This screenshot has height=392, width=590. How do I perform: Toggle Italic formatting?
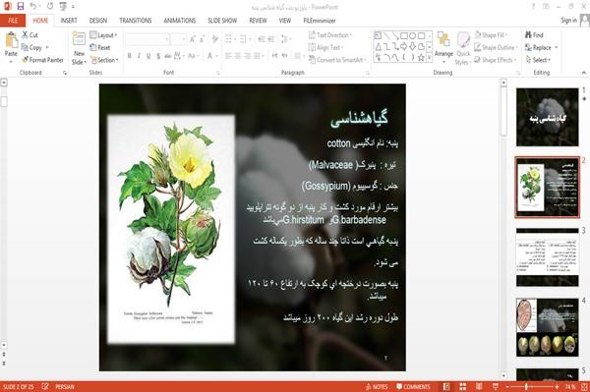tap(139, 56)
